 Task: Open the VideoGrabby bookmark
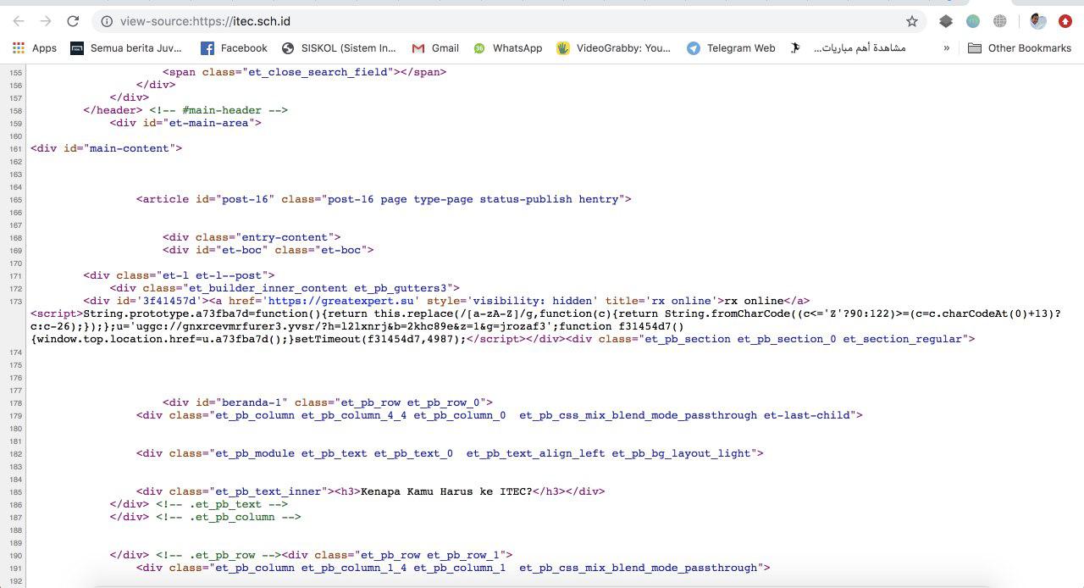(614, 48)
